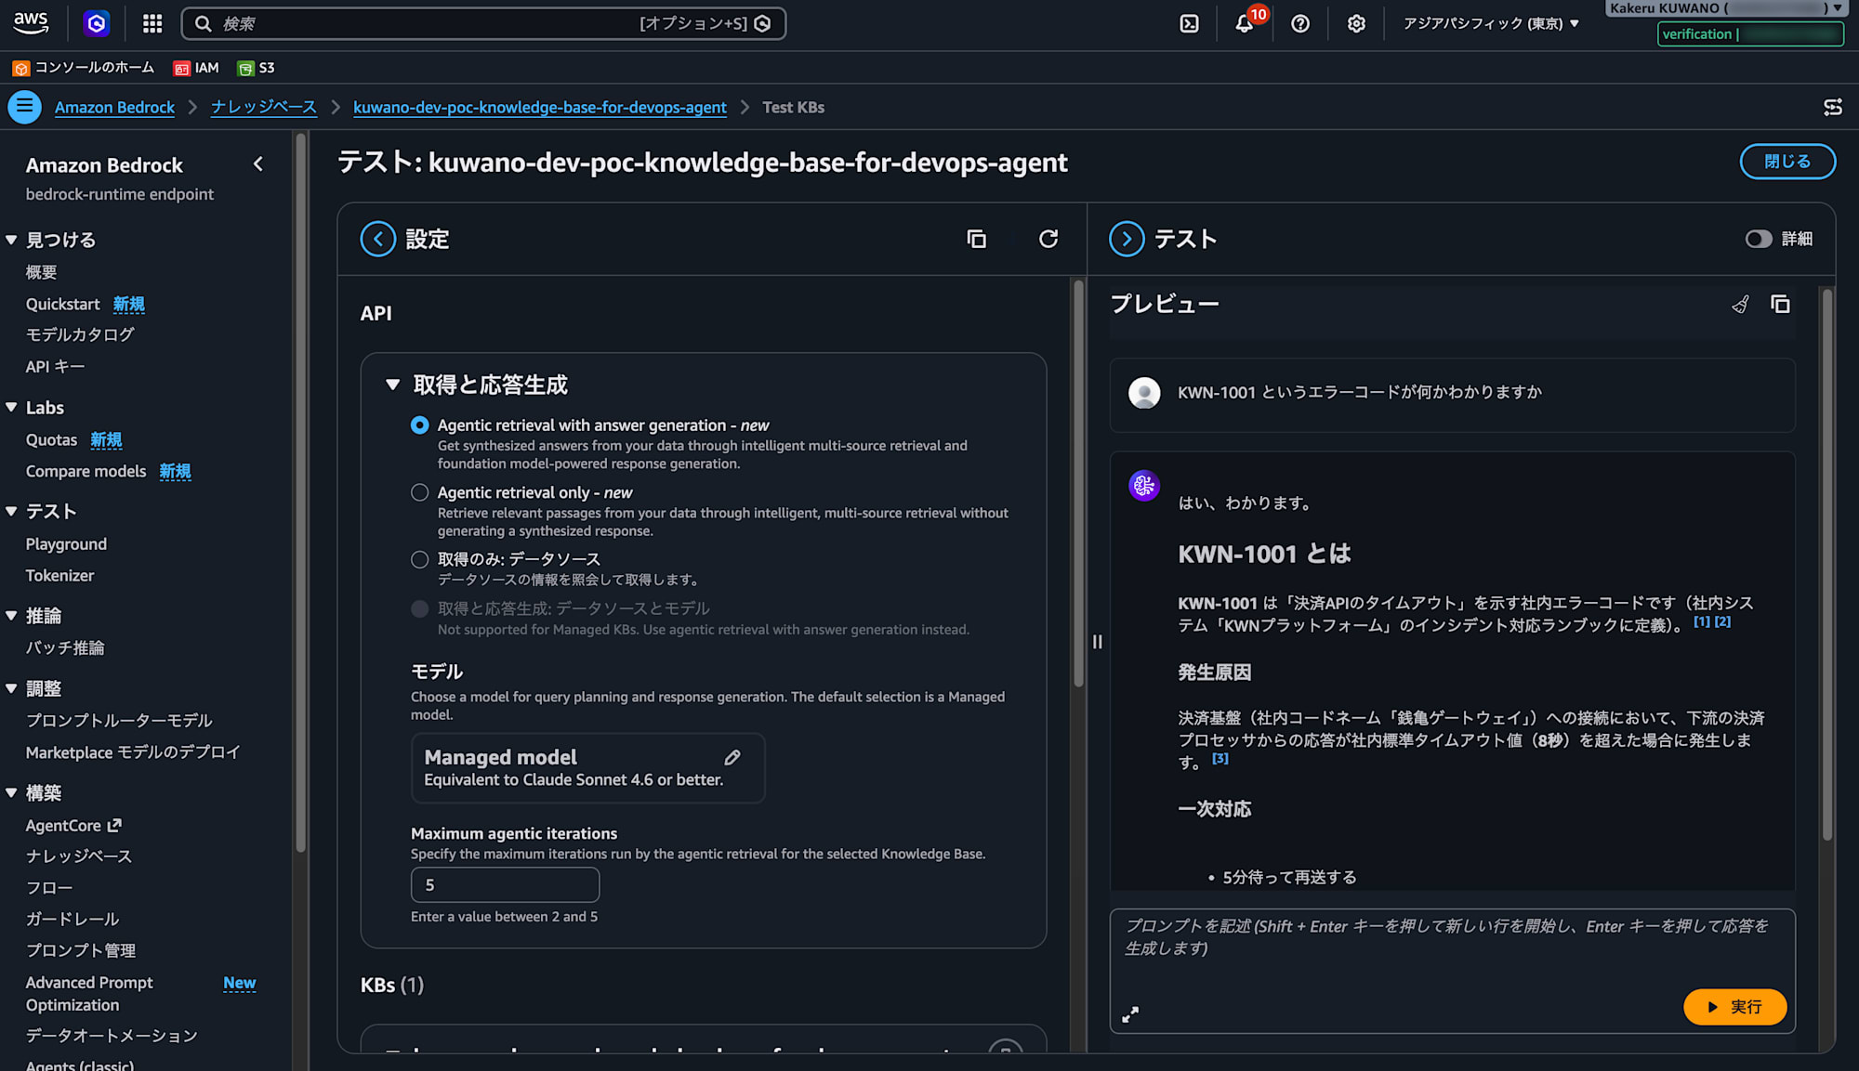The height and width of the screenshot is (1071, 1859).
Task: Click the Amazon Q icon in search box
Action: click(x=763, y=23)
